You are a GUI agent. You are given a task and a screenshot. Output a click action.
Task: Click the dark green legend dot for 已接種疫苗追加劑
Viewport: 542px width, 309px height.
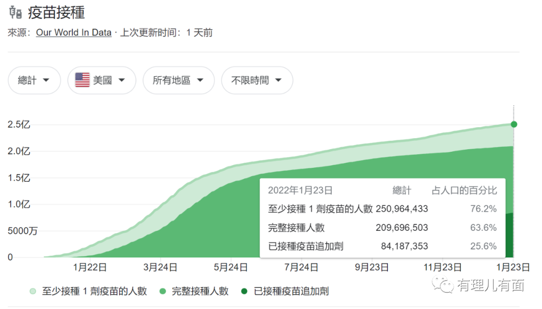coord(244,291)
